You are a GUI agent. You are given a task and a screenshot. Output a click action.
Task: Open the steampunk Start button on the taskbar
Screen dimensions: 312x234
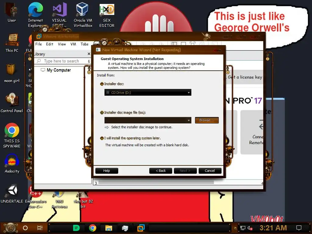pos(11,228)
